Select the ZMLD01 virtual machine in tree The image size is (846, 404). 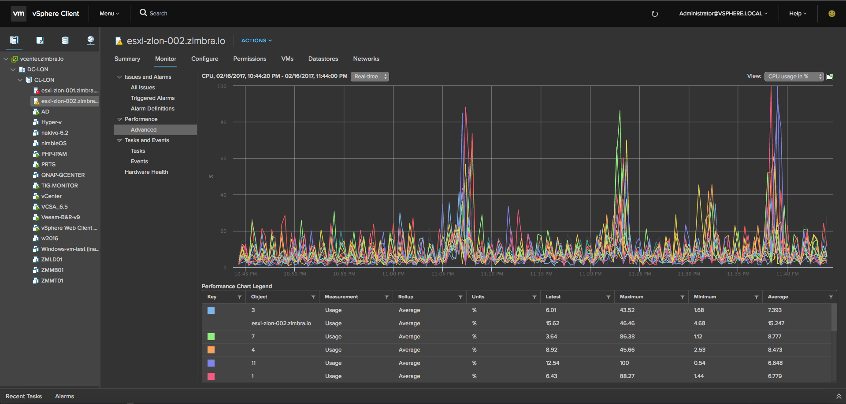coord(52,260)
